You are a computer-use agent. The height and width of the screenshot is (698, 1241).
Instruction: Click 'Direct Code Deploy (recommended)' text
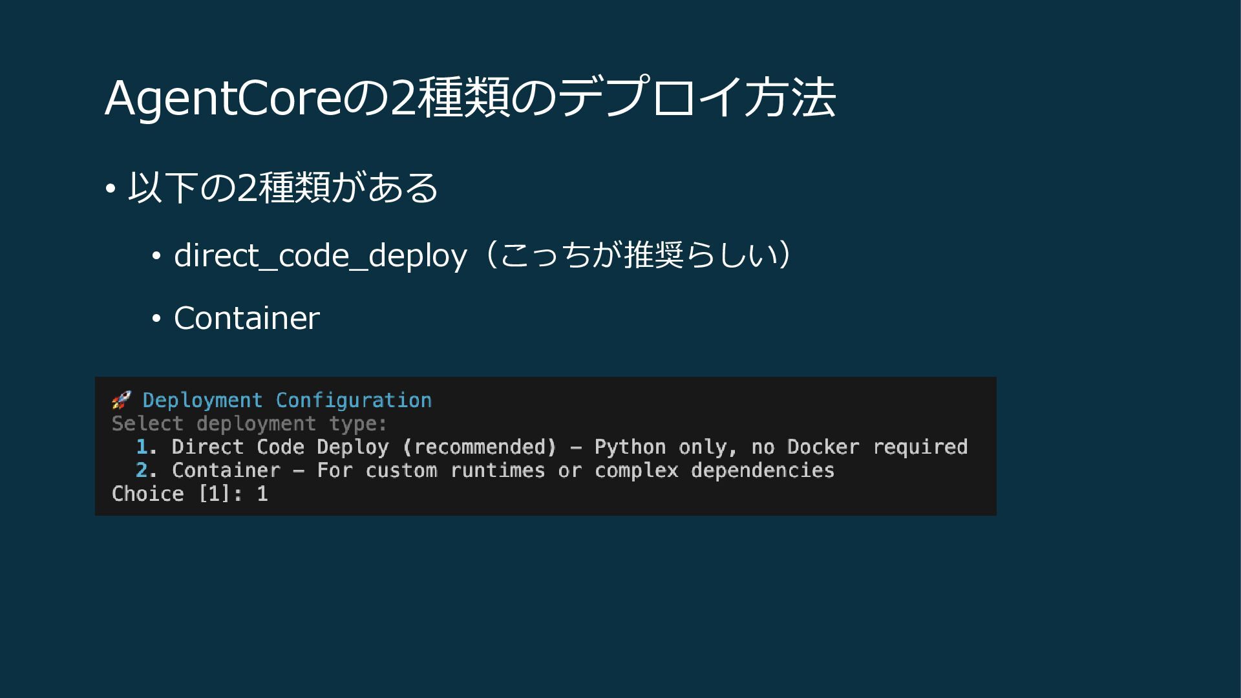363,447
